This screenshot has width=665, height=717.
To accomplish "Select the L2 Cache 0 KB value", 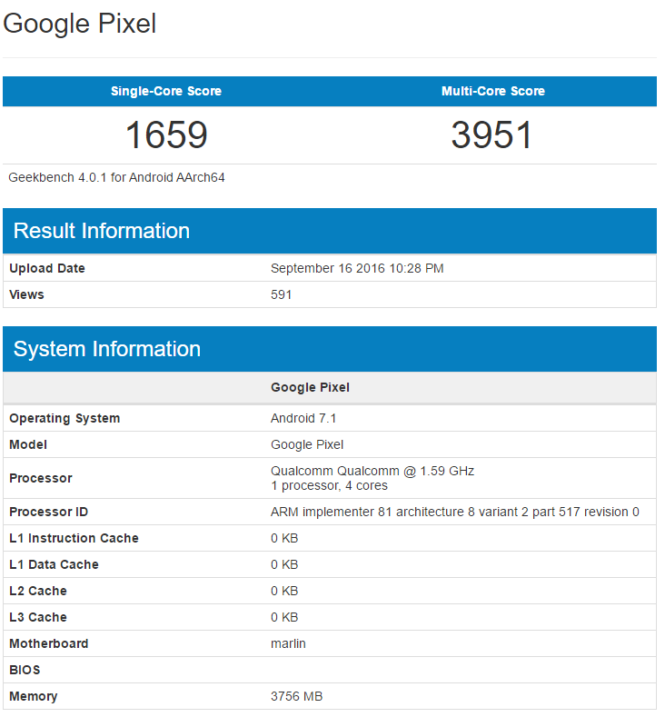I will pyautogui.click(x=284, y=591).
